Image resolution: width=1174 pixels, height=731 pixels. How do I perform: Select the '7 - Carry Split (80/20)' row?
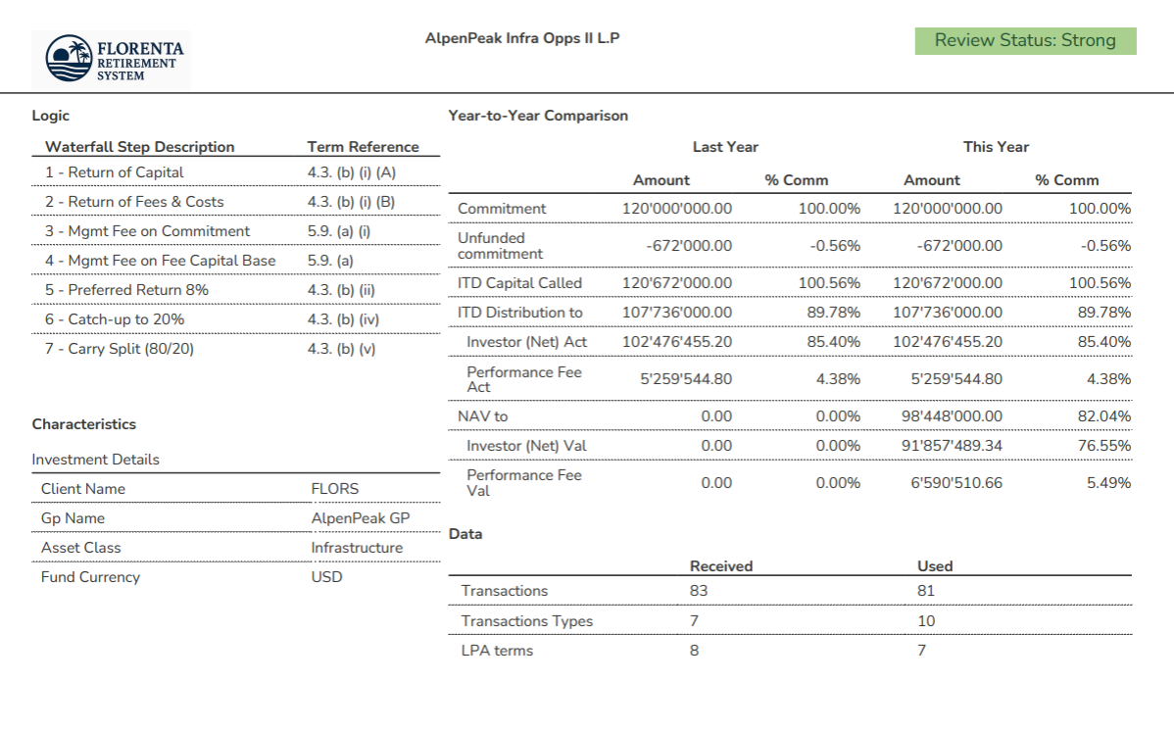click(x=235, y=348)
